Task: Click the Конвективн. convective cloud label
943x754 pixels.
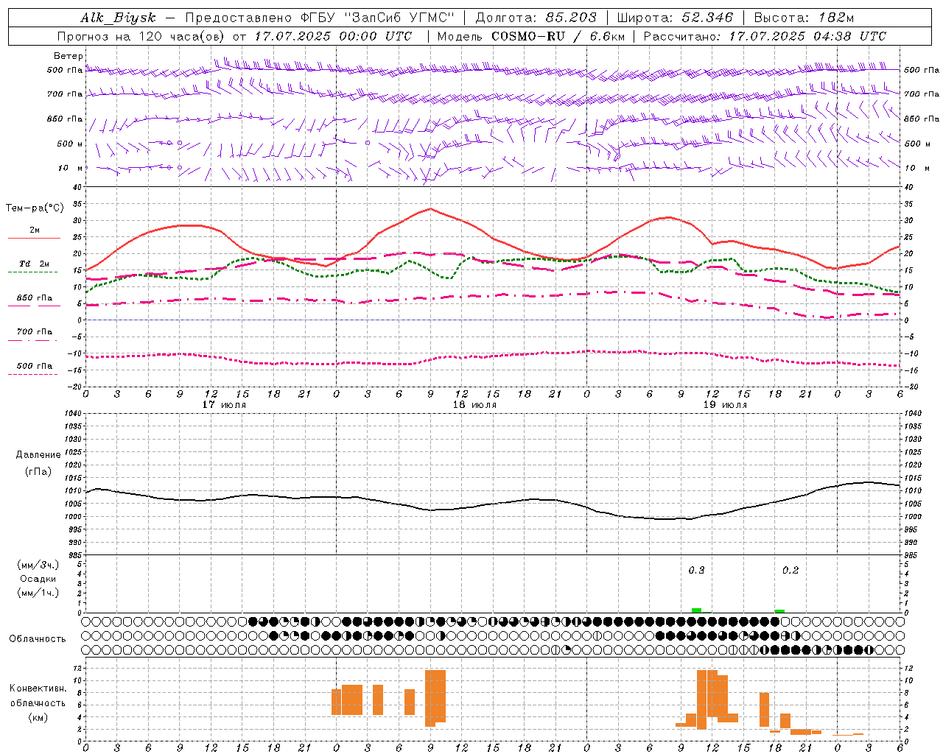Action: point(38,688)
